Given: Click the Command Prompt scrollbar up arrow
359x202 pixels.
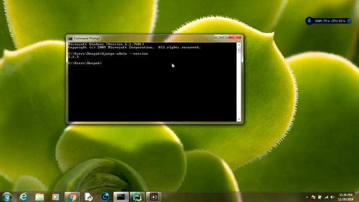Looking at the screenshot, I should point(239,45).
